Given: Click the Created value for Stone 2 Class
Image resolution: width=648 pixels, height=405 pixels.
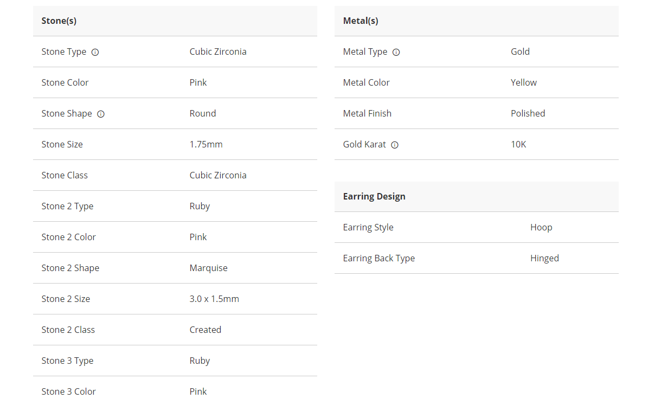Looking at the screenshot, I should tap(206, 330).
